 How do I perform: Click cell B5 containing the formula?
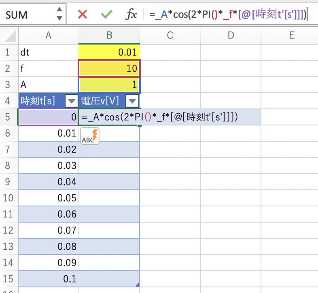(x=109, y=117)
